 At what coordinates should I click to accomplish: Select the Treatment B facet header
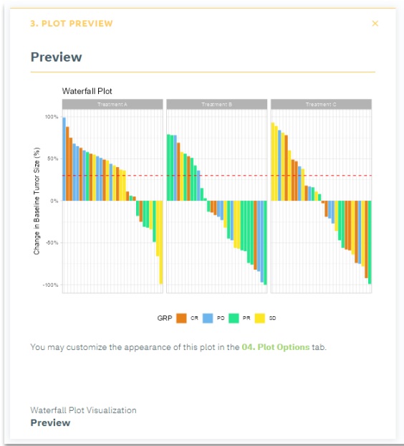click(217, 105)
